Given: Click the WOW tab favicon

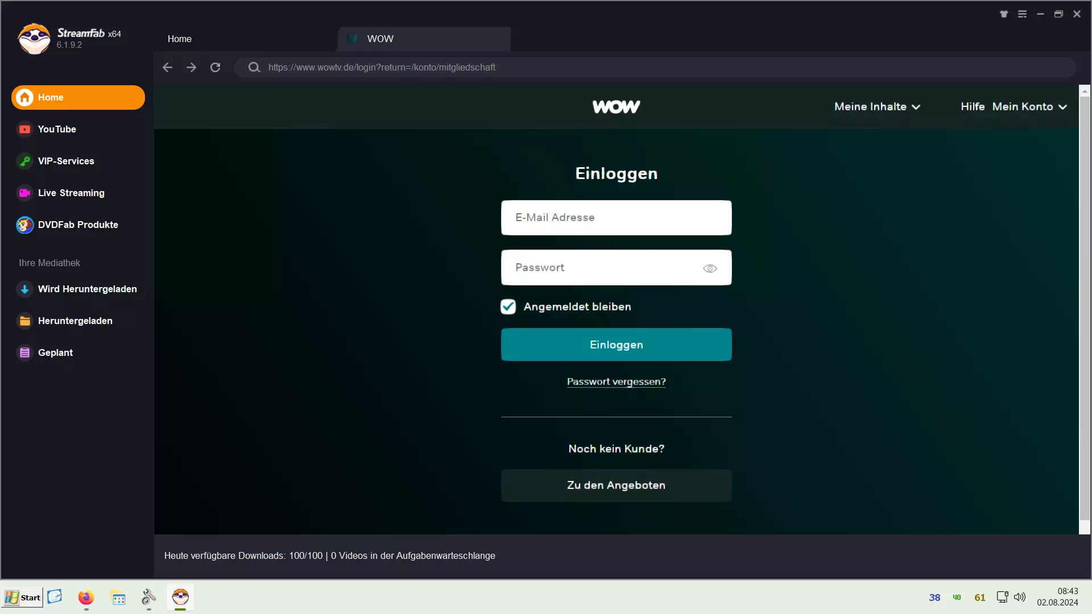Looking at the screenshot, I should 353,39.
